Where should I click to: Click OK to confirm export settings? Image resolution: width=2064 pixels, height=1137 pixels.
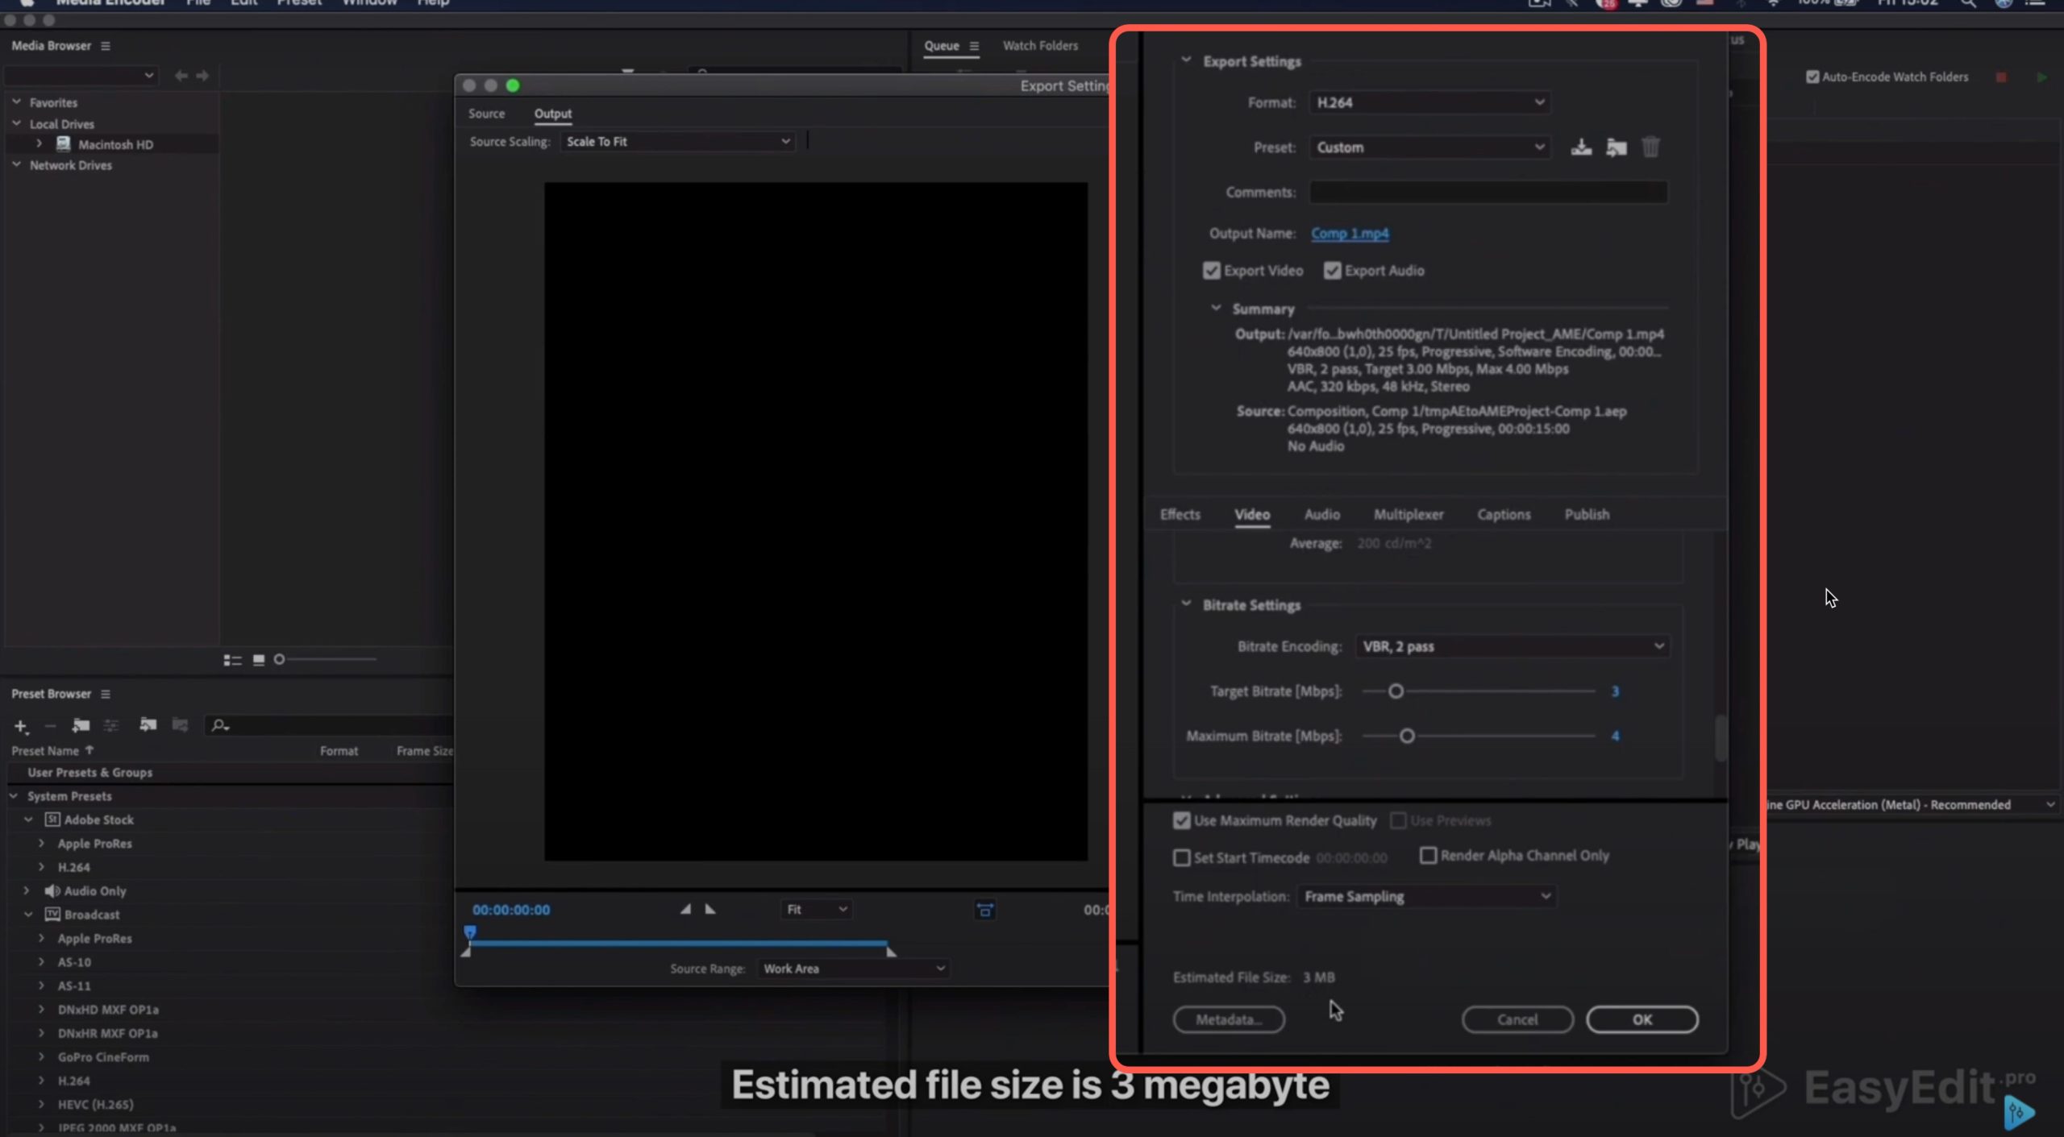(x=1641, y=1018)
